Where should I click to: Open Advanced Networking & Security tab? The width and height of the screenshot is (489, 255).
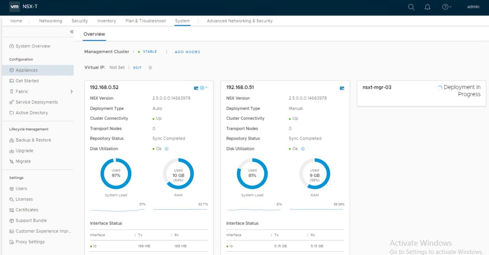click(240, 21)
